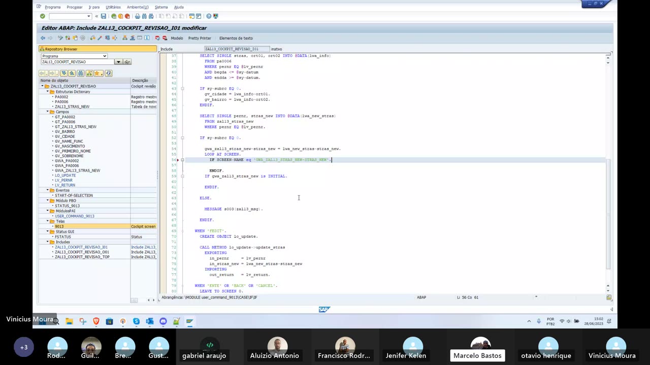
Task: Collapse the Estruturas Dictionary folder
Action: click(x=47, y=92)
